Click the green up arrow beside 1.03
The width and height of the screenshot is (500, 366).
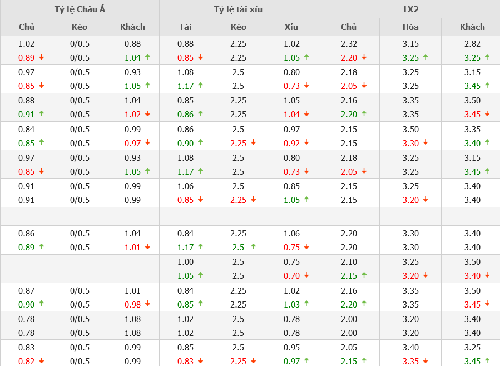point(306,304)
